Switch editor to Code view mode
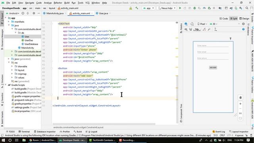 [224, 19]
